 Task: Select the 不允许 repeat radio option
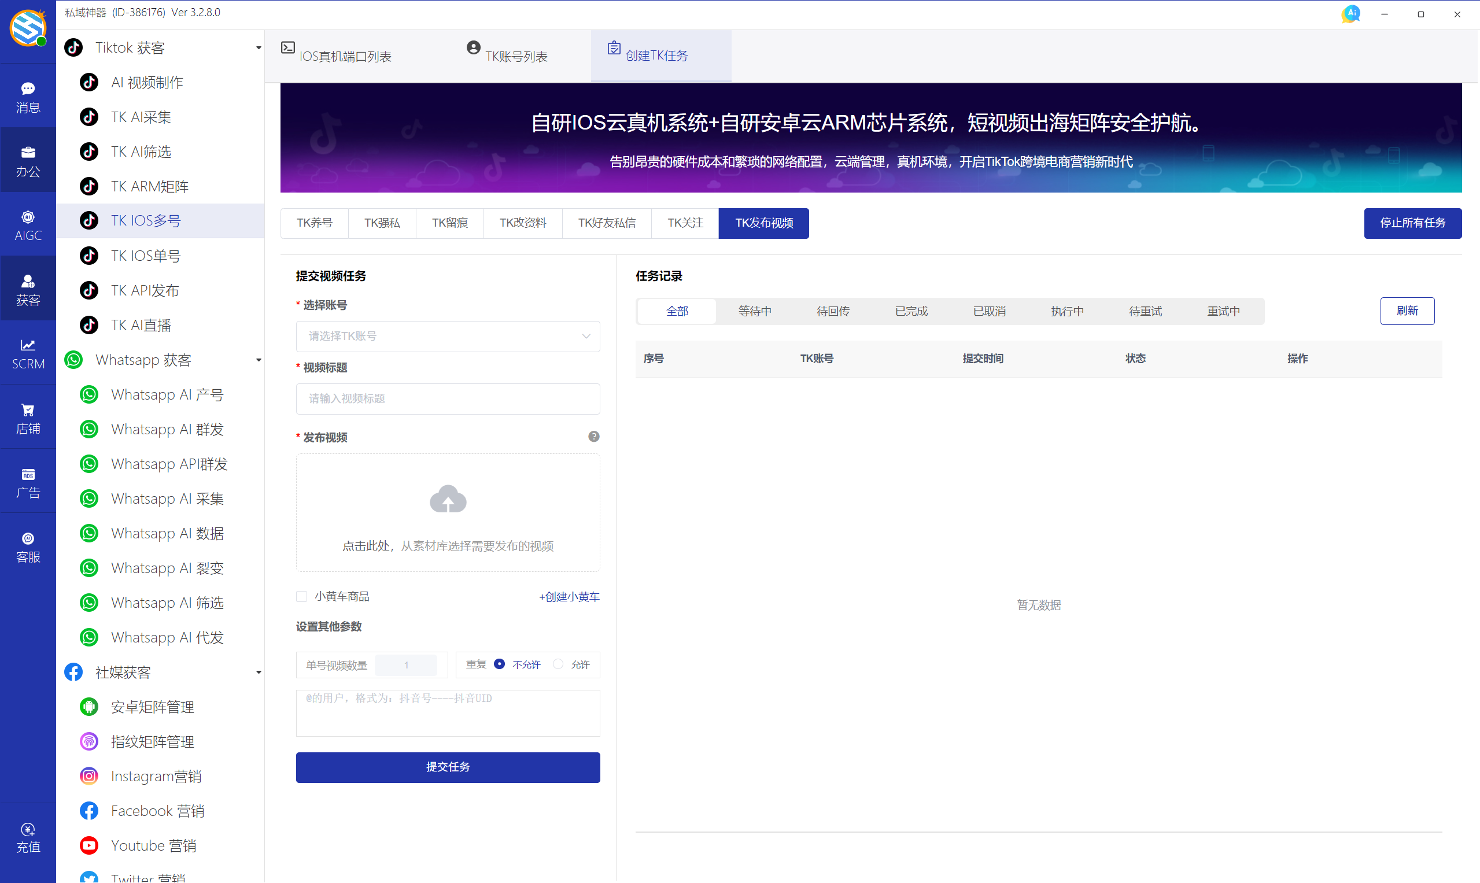pyautogui.click(x=499, y=664)
